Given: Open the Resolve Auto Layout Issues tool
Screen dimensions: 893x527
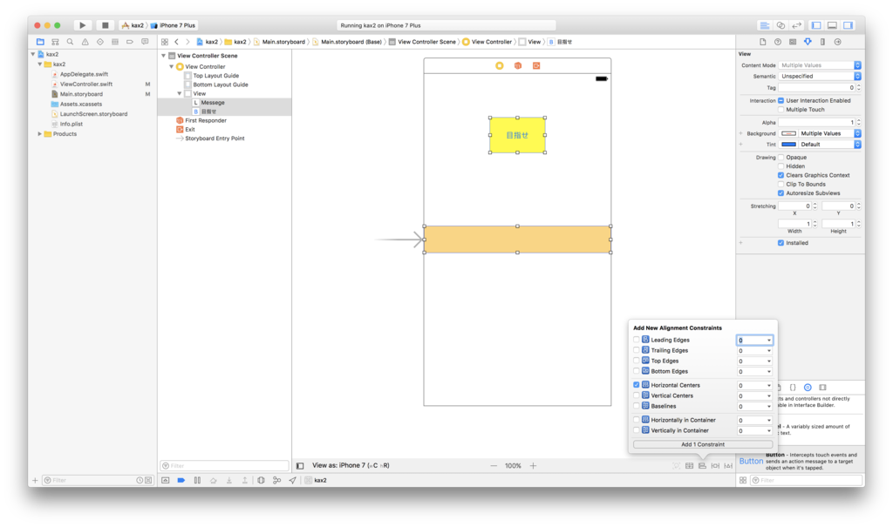Looking at the screenshot, I should pos(728,465).
